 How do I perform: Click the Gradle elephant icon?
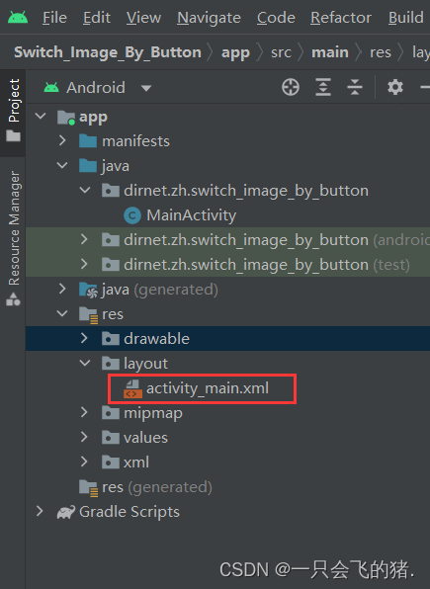[66, 512]
